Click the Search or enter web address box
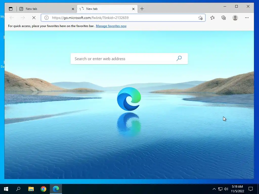This screenshot has height=194, width=259. [129, 59]
